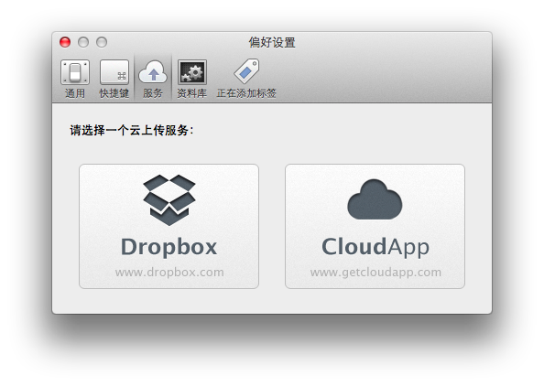Screen dimensions: 544x386
Task: Click the dark CloudApp cloud logo
Action: pos(375,199)
